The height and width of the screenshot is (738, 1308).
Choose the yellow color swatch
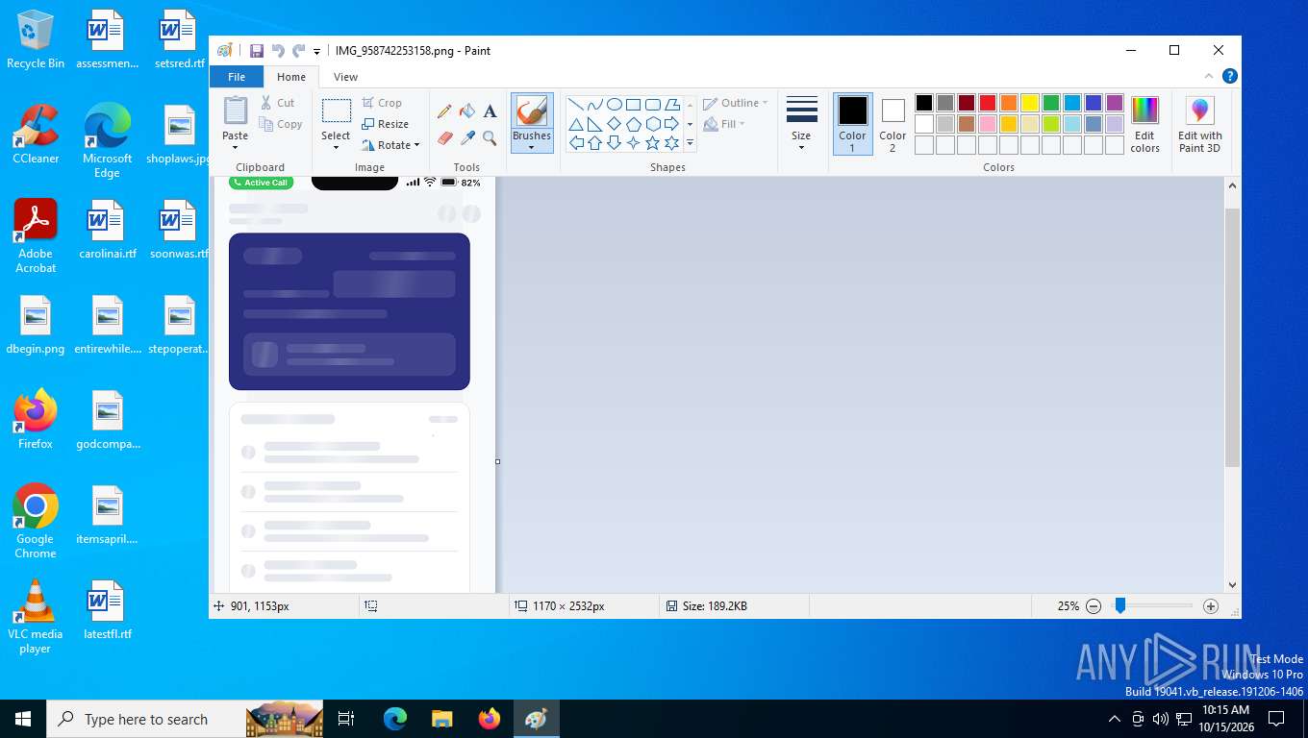[1030, 103]
